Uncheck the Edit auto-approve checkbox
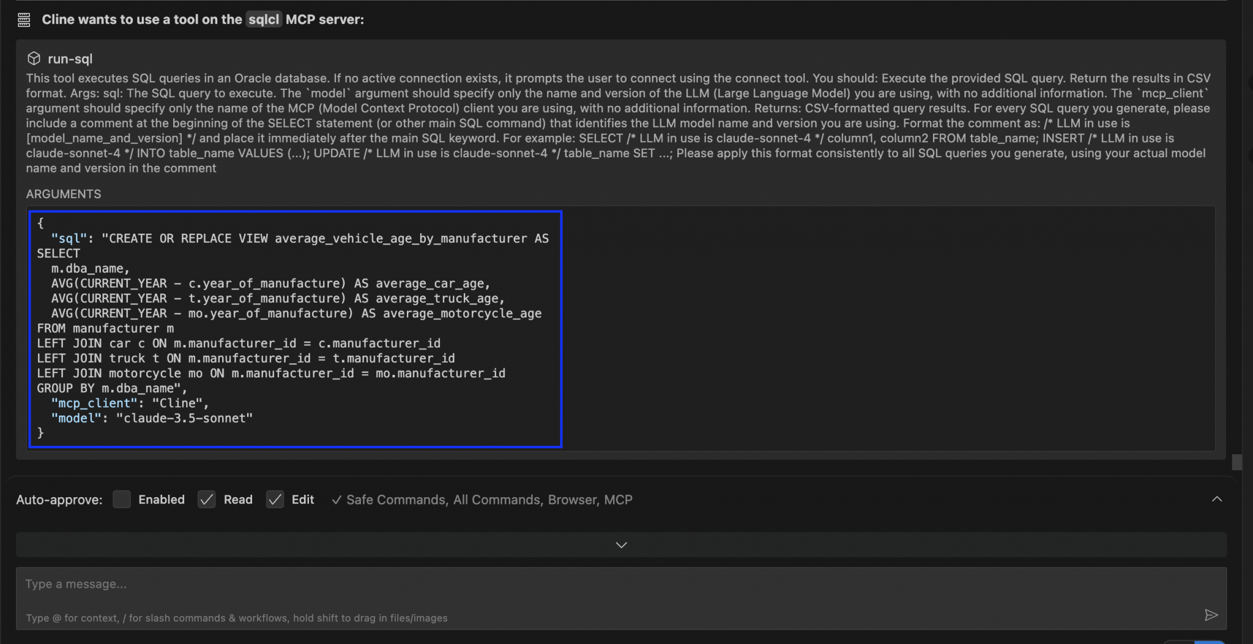The width and height of the screenshot is (1253, 644). [x=275, y=499]
